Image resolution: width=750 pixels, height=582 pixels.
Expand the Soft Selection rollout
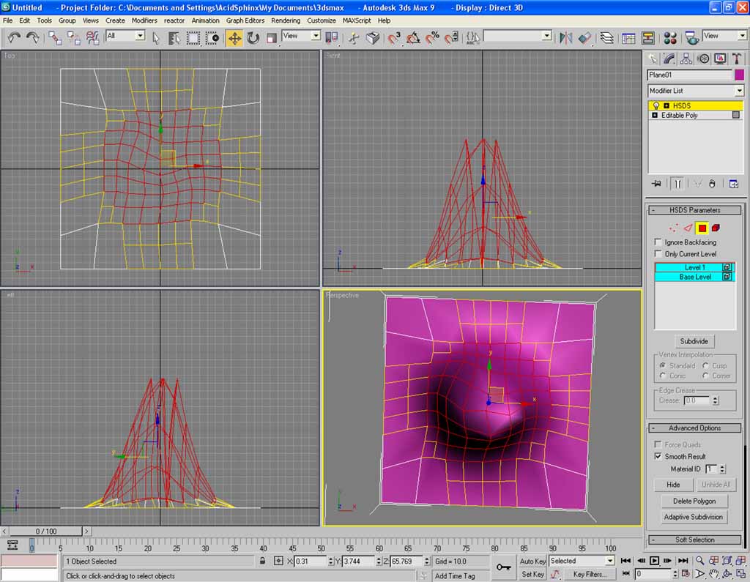[x=694, y=540]
